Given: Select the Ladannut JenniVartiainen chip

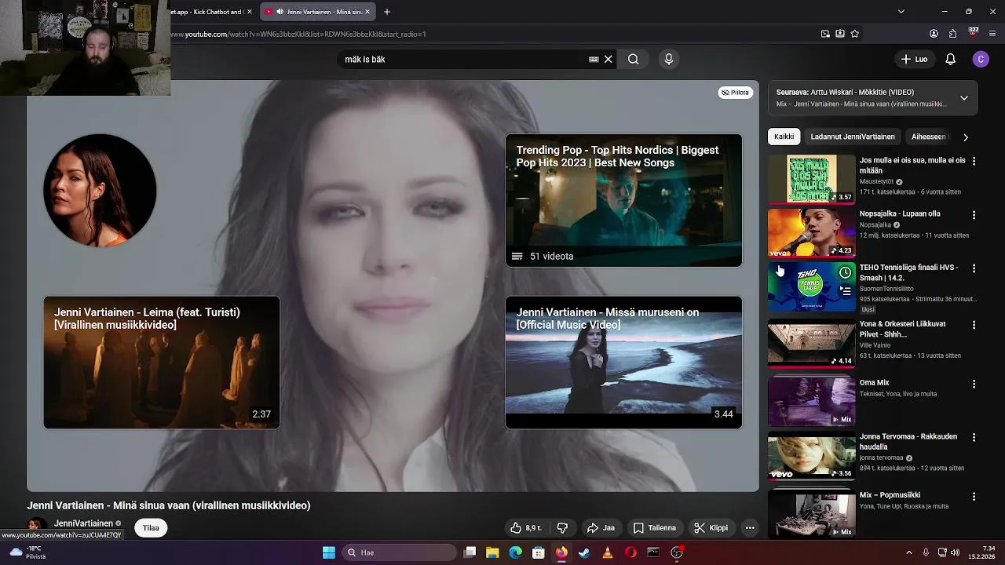Looking at the screenshot, I should click(x=853, y=137).
